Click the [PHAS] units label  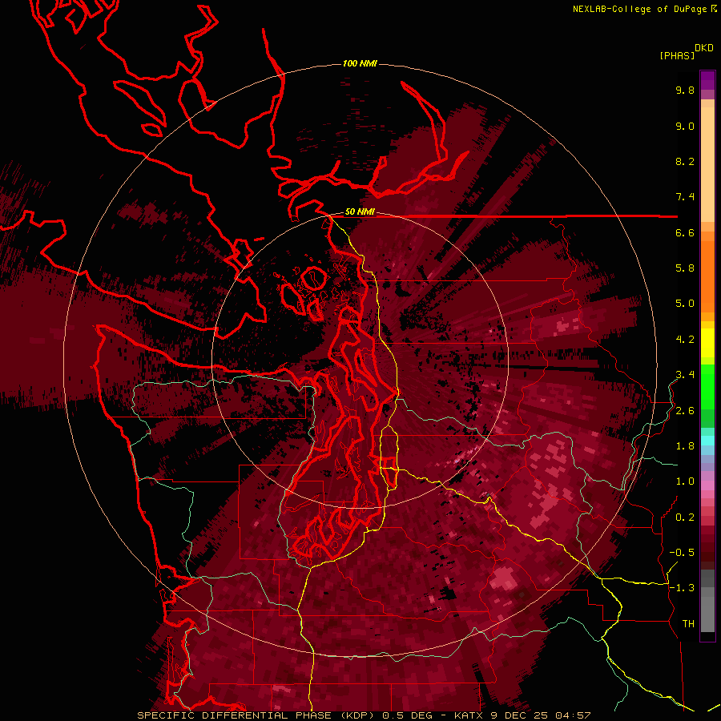coord(677,55)
